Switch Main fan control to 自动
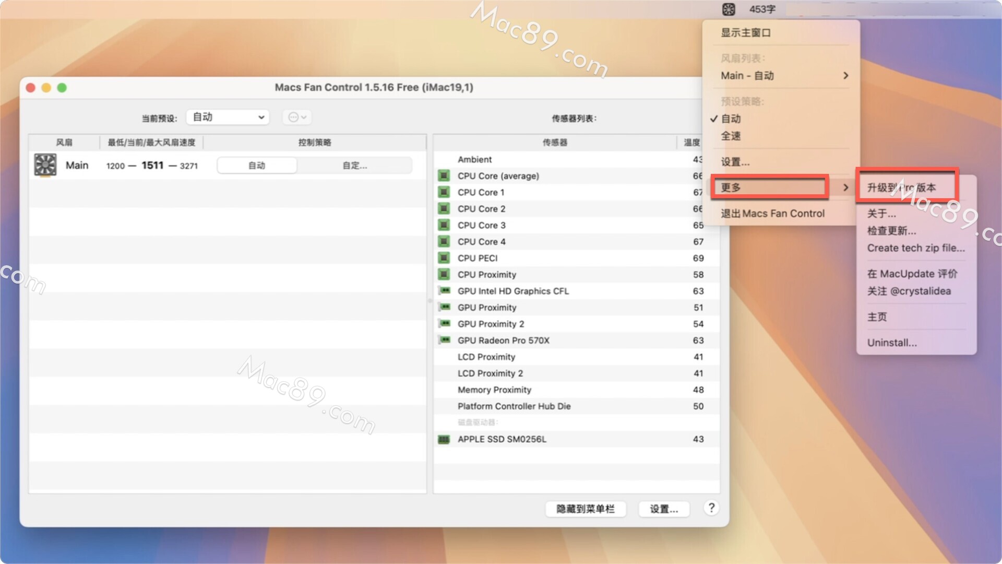This screenshot has width=1002, height=564. (x=257, y=166)
